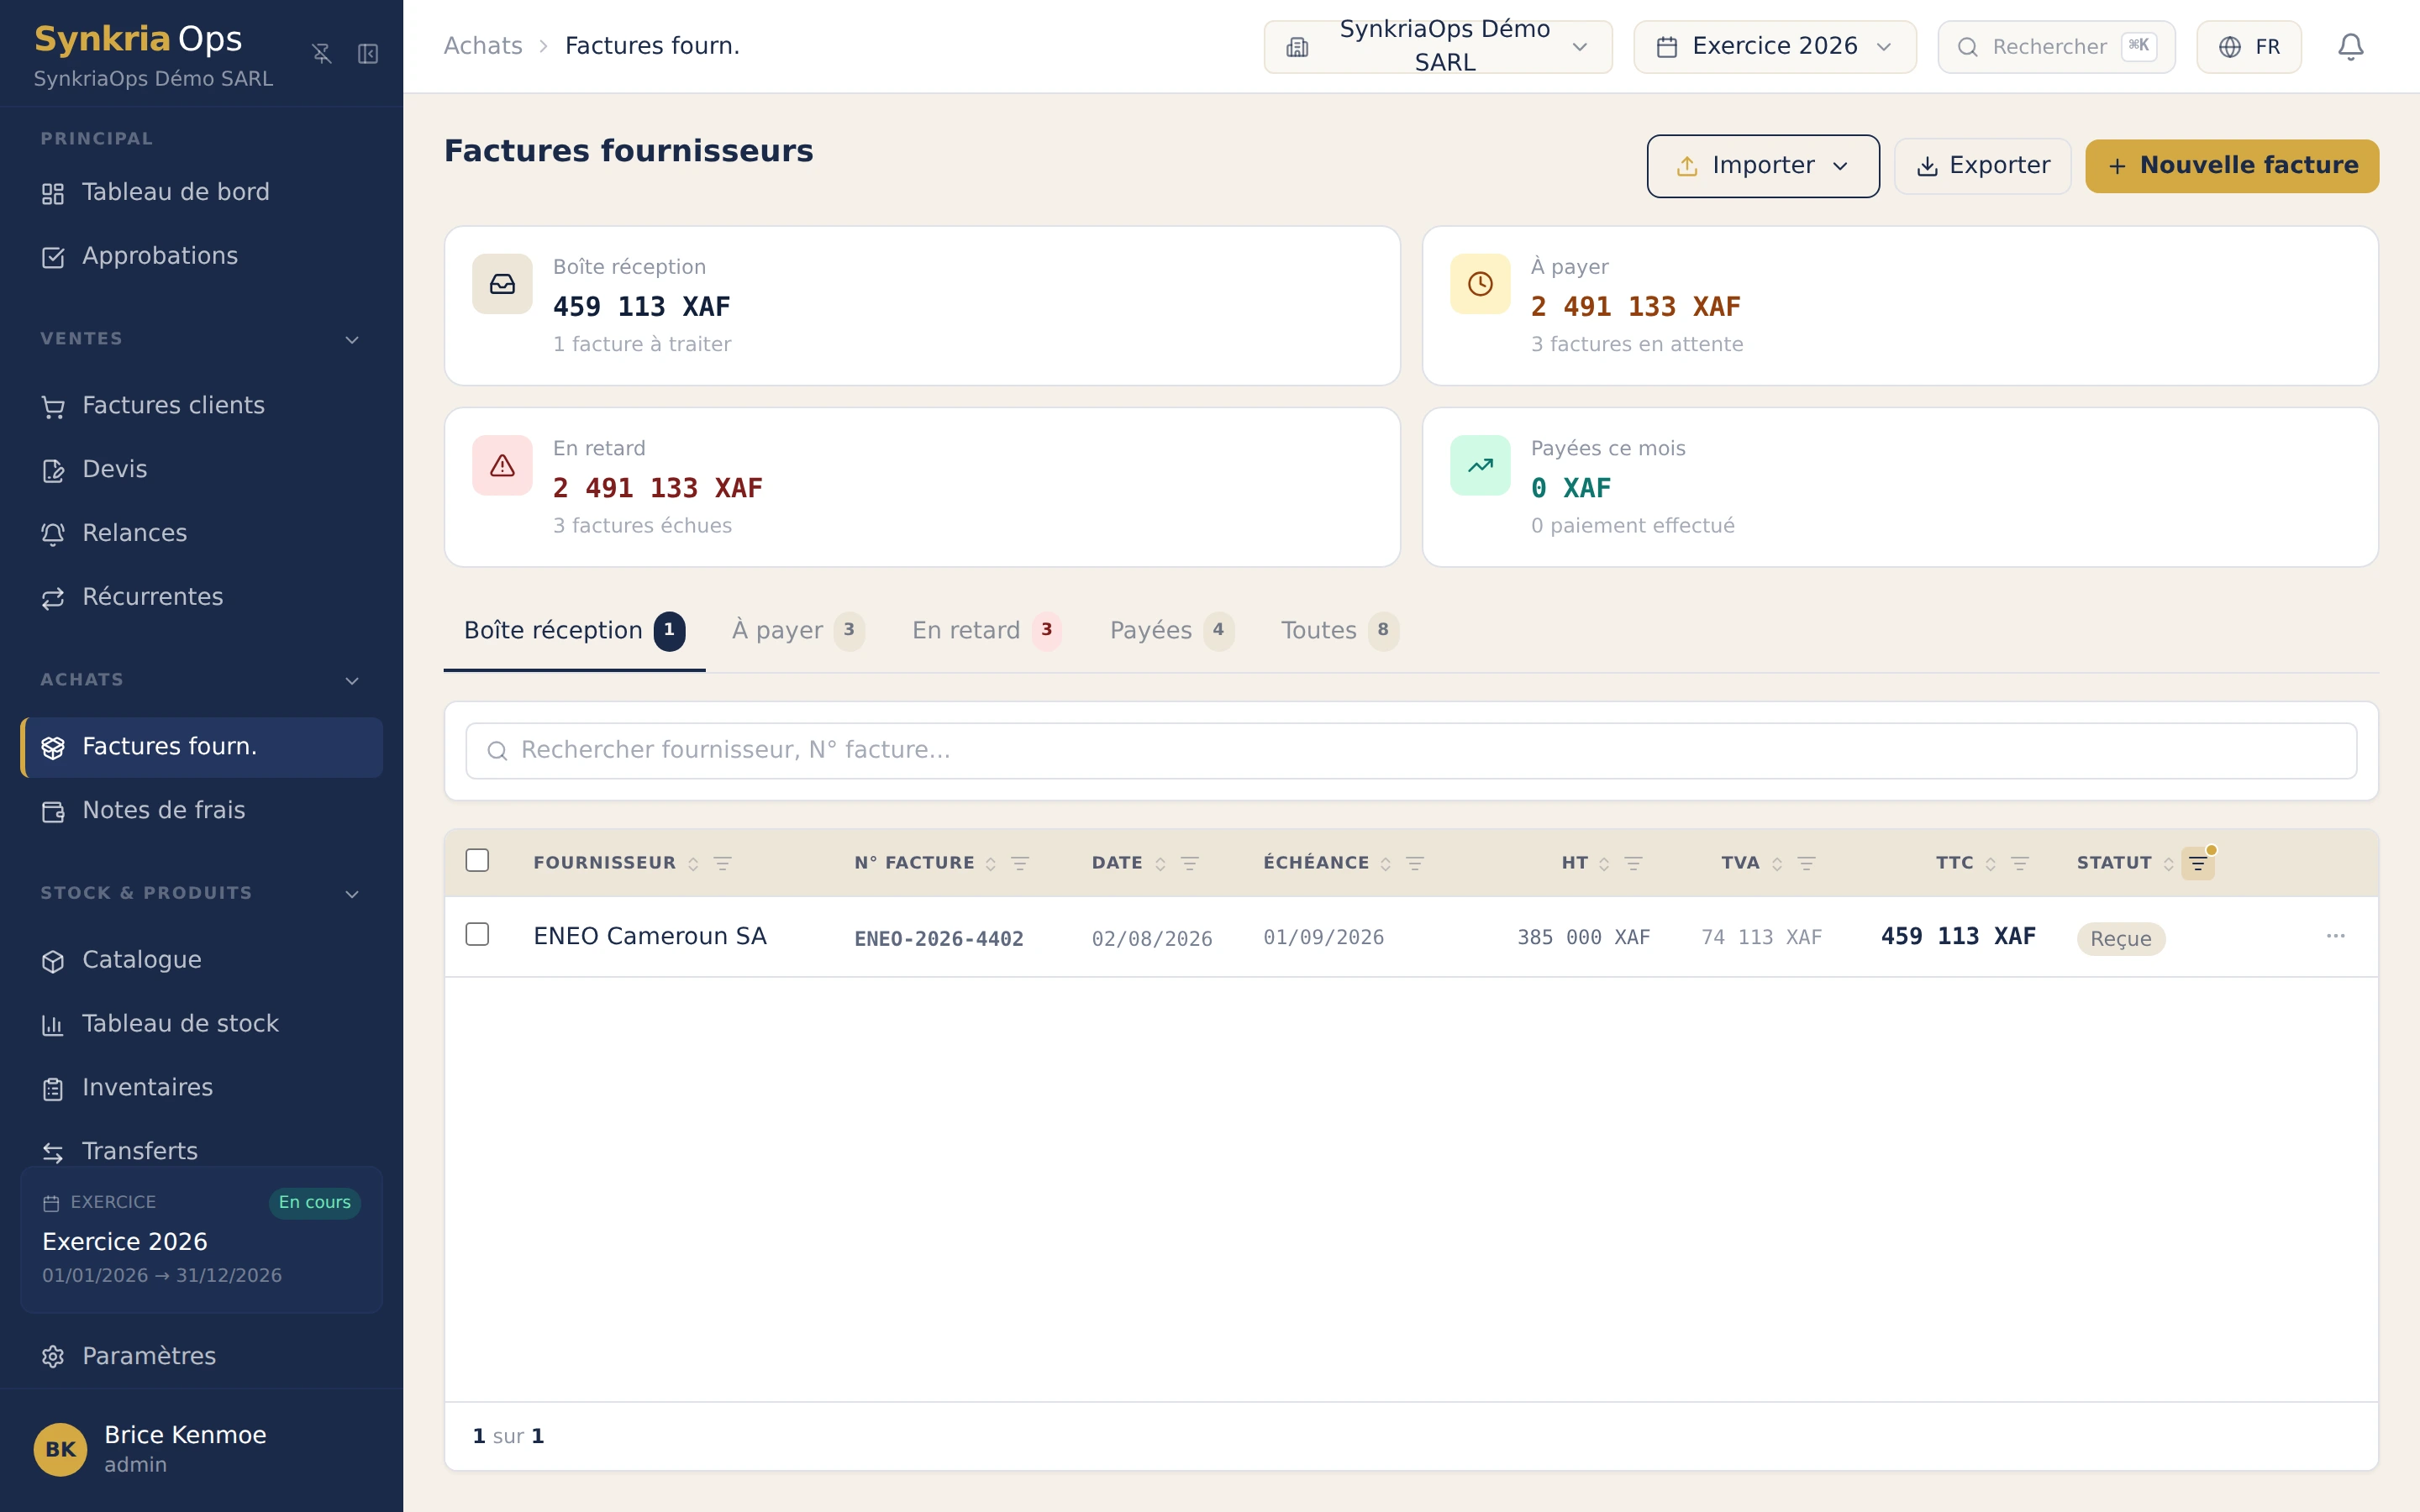Open Approbations in sidebar
Image resolution: width=2420 pixels, height=1512 pixels.
(x=201, y=256)
